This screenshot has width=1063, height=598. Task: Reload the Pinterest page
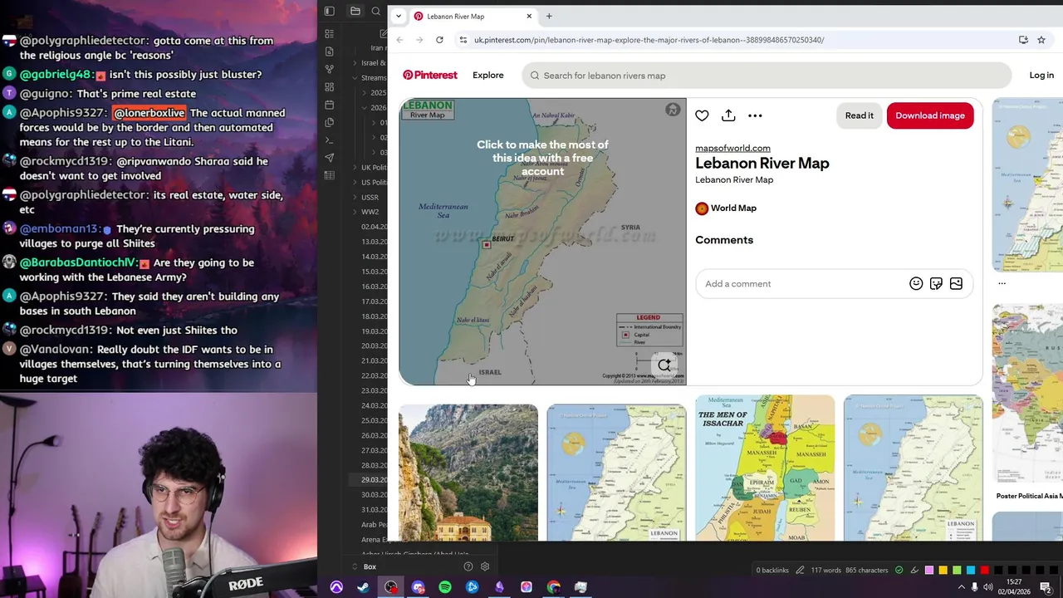[439, 40]
